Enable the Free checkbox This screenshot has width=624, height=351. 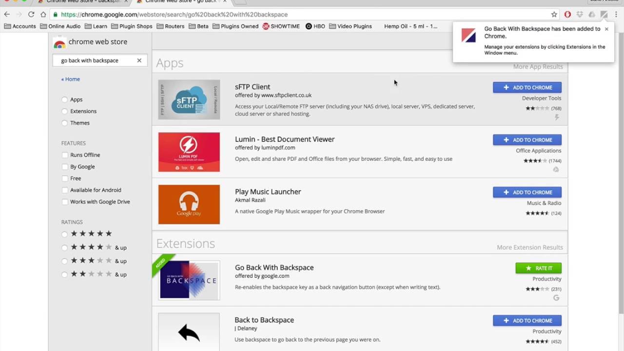coord(65,178)
